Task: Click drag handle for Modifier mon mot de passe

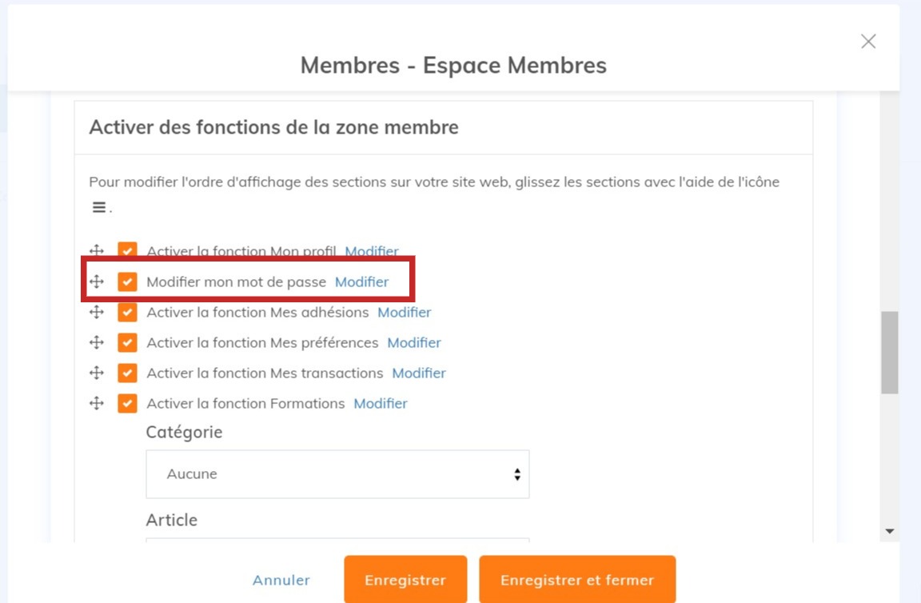Action: pos(97,282)
